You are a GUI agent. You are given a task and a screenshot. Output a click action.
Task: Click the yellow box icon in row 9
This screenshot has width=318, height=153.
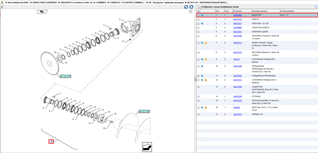tap(206, 59)
